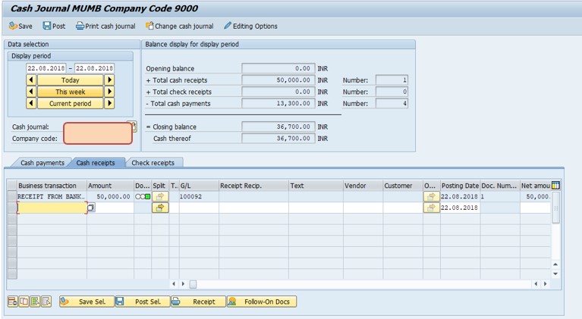Screen dimensions: 582x319
Task: Open the table column configuration icon
Action: coord(555,185)
